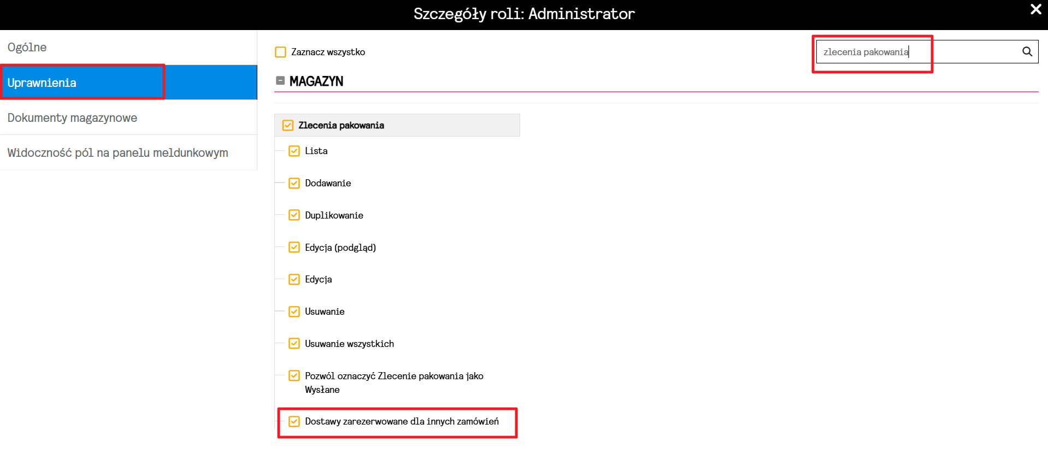Open Widoczność pól na panelu meldunkowym
The height and width of the screenshot is (459, 1048).
click(x=128, y=152)
